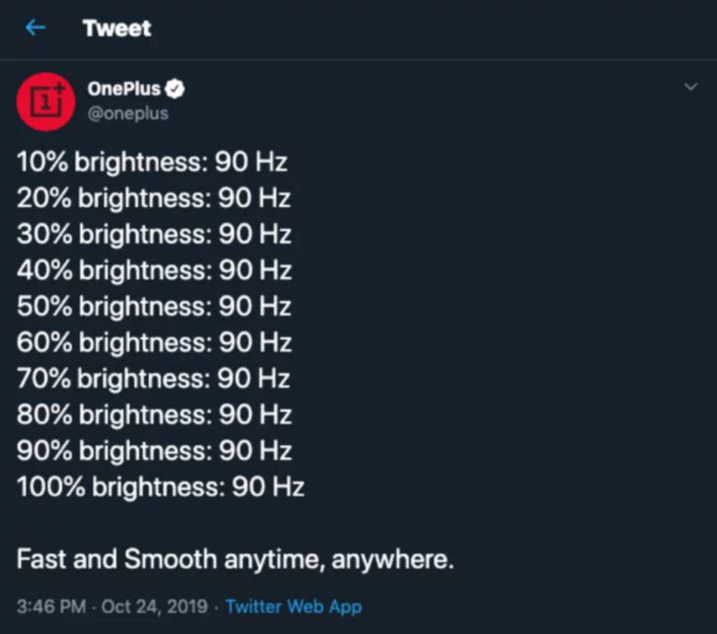Click the line reading 100% brightness: 90 Hz
The height and width of the screenshot is (634, 717).
pyautogui.click(x=160, y=486)
